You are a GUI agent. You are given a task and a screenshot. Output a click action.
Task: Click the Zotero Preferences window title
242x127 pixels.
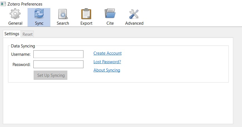pyautogui.click(x=25, y=4)
